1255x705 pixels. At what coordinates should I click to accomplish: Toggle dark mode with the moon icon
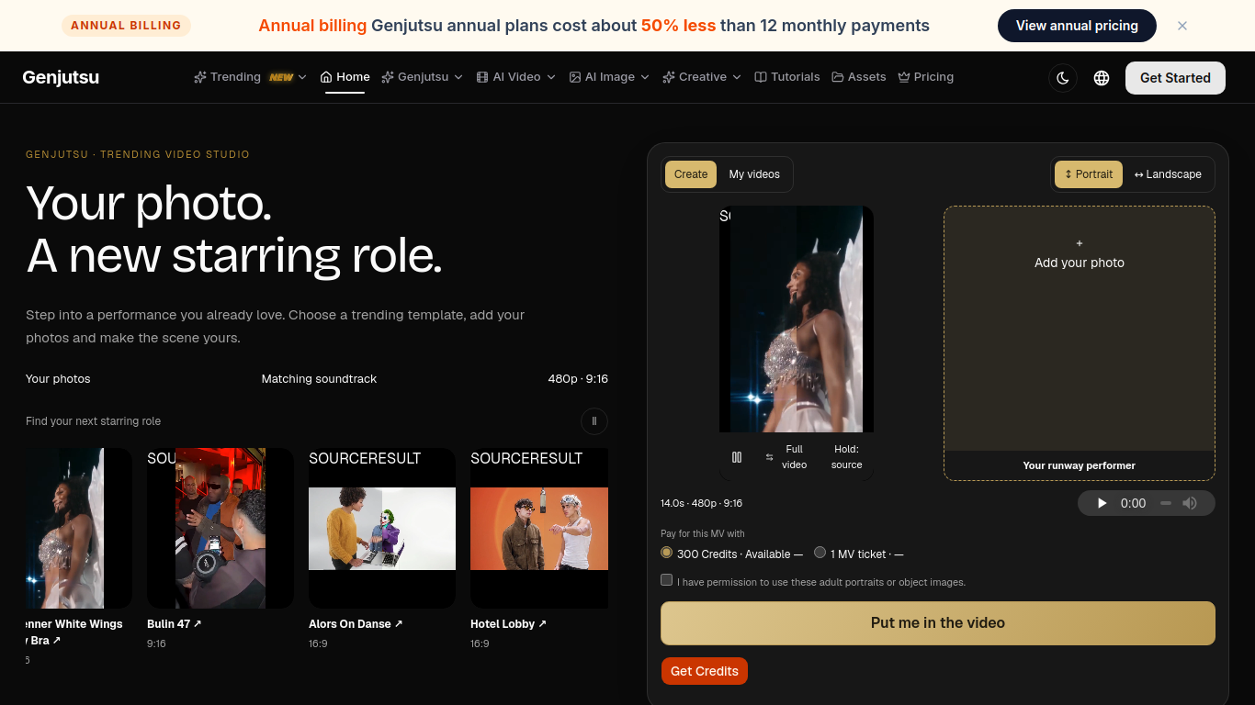pos(1063,78)
